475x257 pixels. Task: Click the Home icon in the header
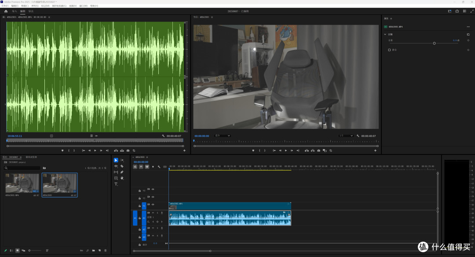6,11
